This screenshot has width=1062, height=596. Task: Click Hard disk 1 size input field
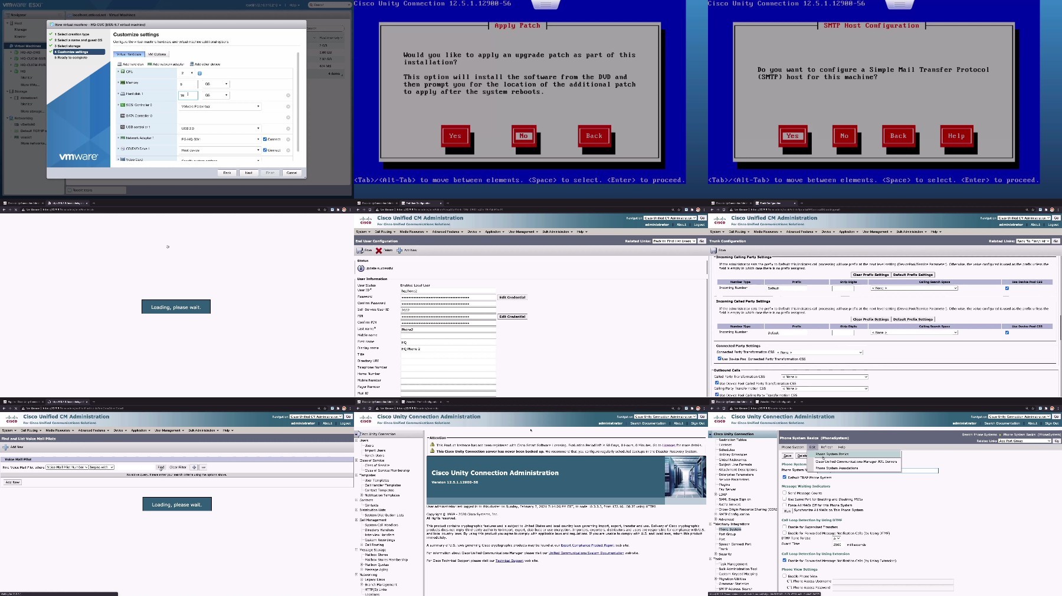coord(188,95)
